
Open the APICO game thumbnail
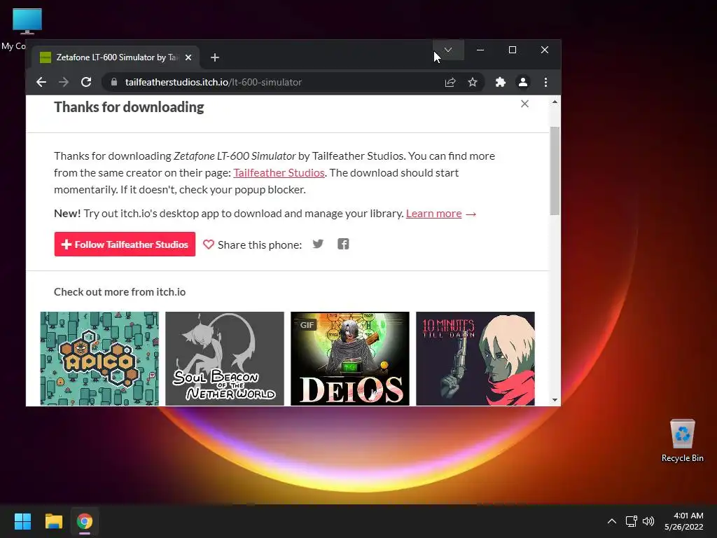click(x=99, y=359)
